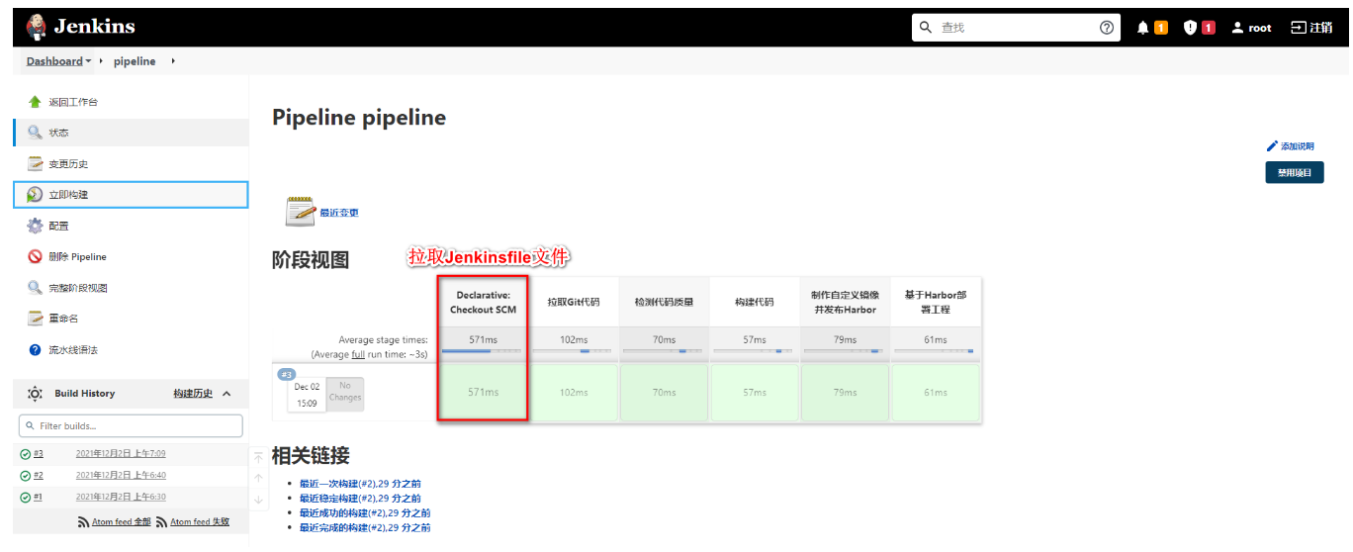The height and width of the screenshot is (552, 1353).
Task: Open the 上午6:30 build timestamp link
Action: (x=121, y=497)
